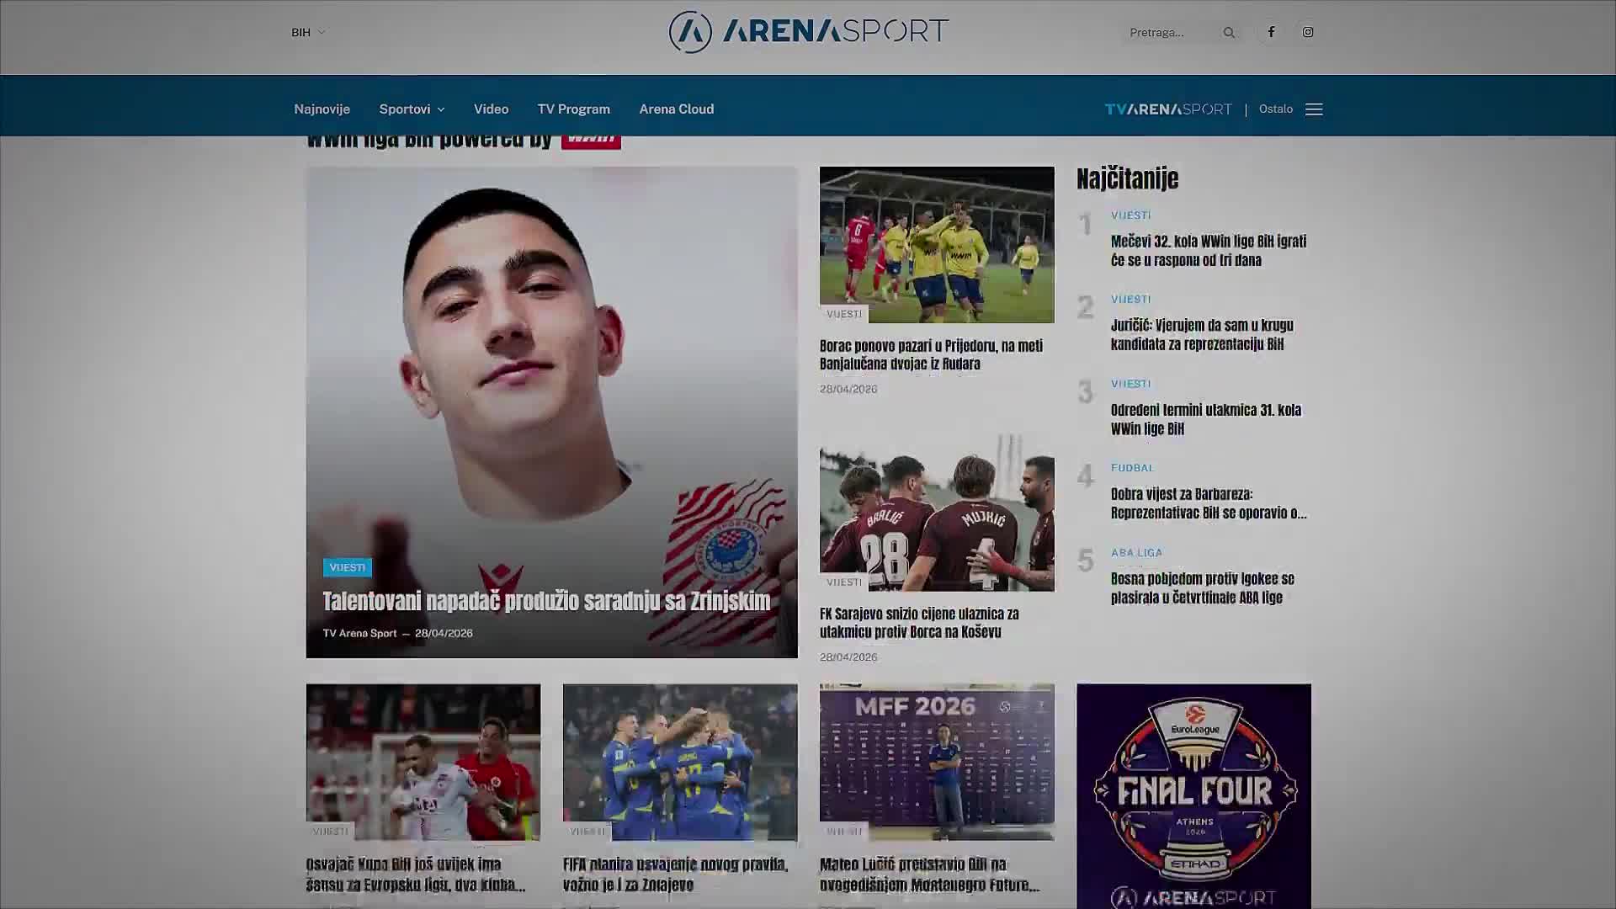This screenshot has height=909, width=1616.
Task: Click VIJESTI label above Juričić story
Action: 1130,300
